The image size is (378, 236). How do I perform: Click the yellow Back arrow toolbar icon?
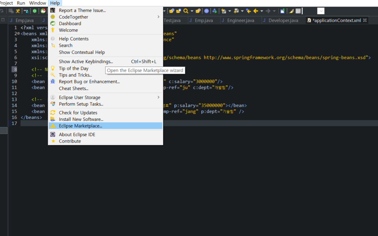click(256, 11)
